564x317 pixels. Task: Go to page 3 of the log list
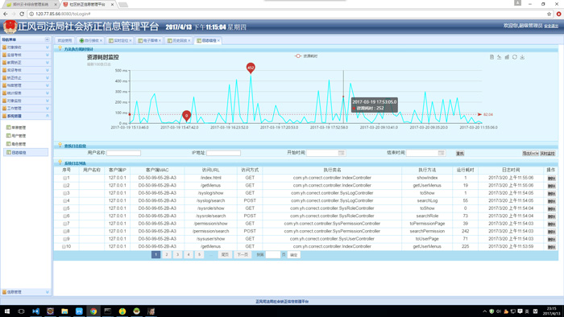coord(177,254)
